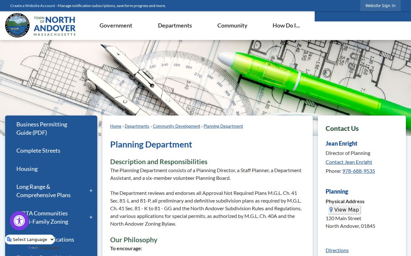Open the Departments menu
Image resolution: width=411 pixels, height=256 pixels.
[175, 26]
